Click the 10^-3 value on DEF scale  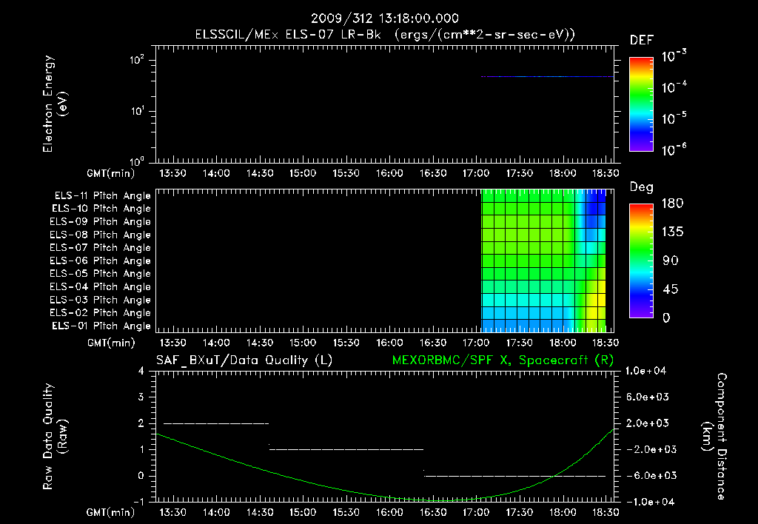[x=674, y=56]
